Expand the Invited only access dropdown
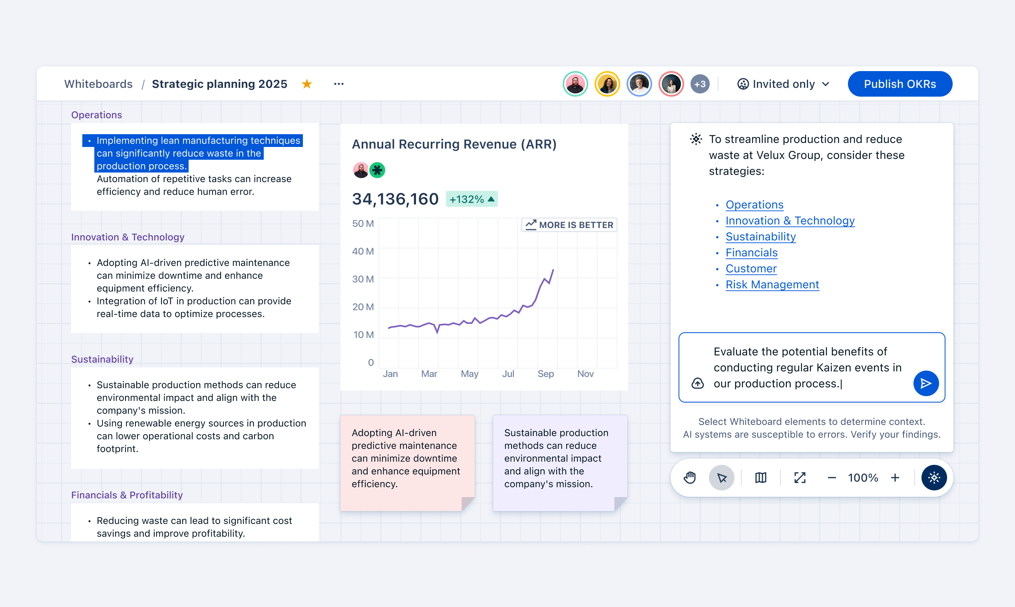This screenshot has width=1015, height=607. coord(783,84)
